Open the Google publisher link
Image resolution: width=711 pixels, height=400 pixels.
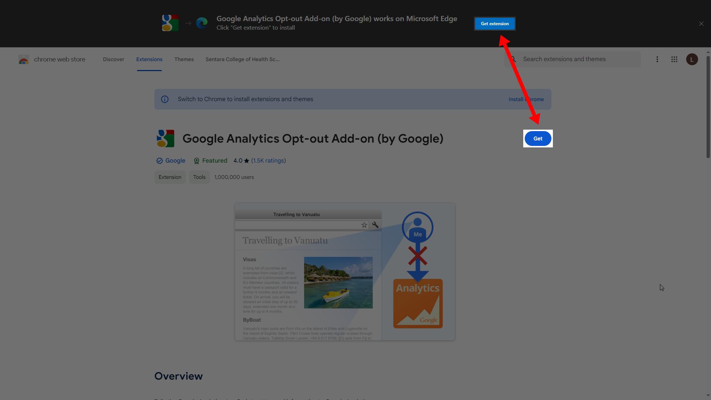175,161
